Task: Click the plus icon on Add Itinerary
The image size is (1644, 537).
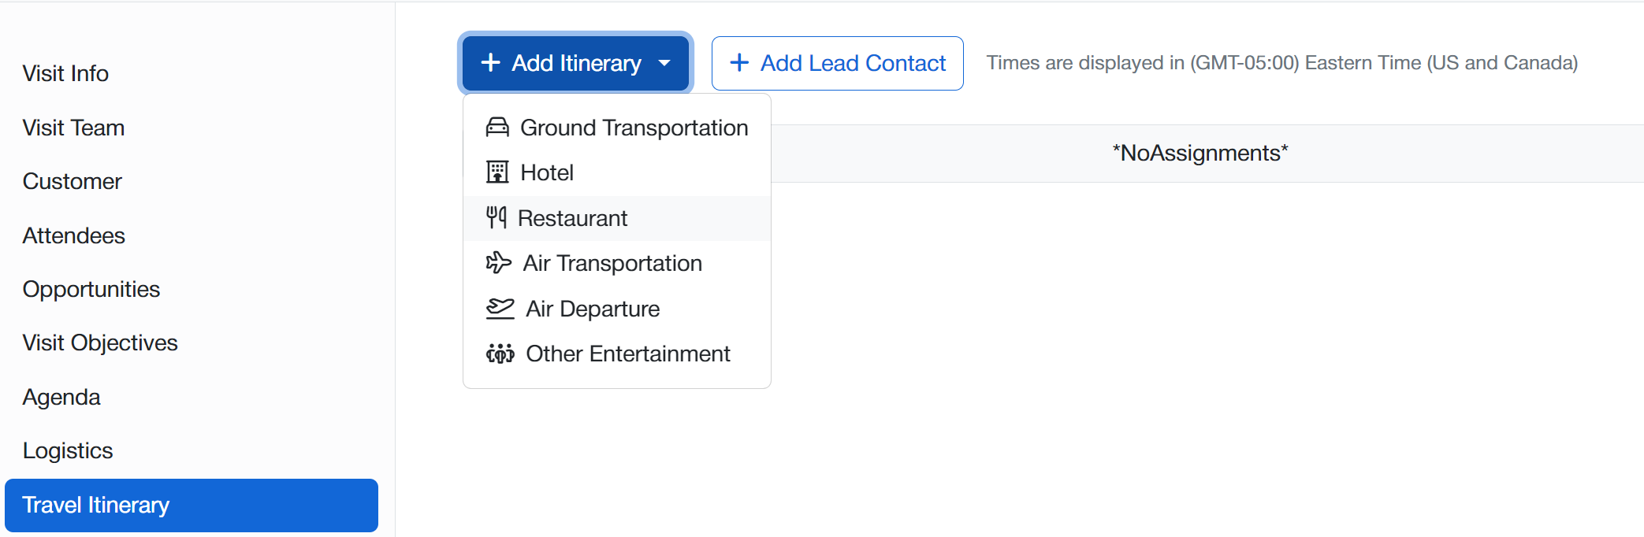Action: (x=490, y=63)
